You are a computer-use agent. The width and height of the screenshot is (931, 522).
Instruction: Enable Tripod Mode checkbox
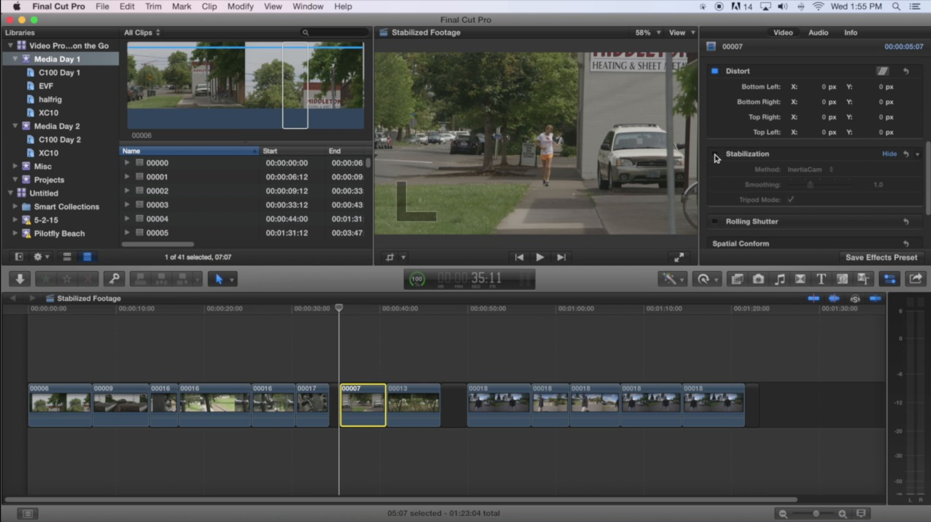[x=792, y=200]
